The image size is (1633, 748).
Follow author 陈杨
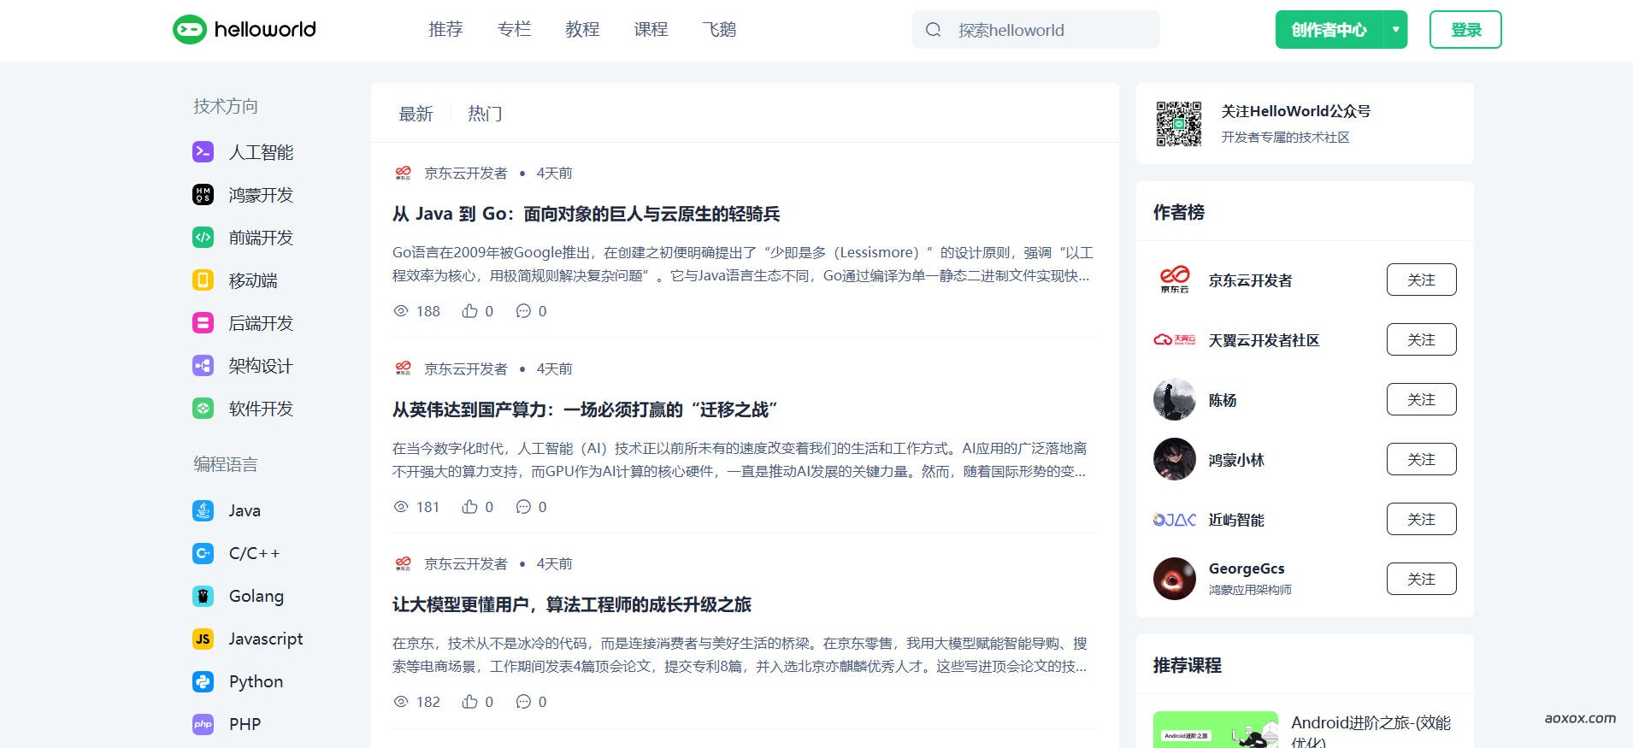1421,399
